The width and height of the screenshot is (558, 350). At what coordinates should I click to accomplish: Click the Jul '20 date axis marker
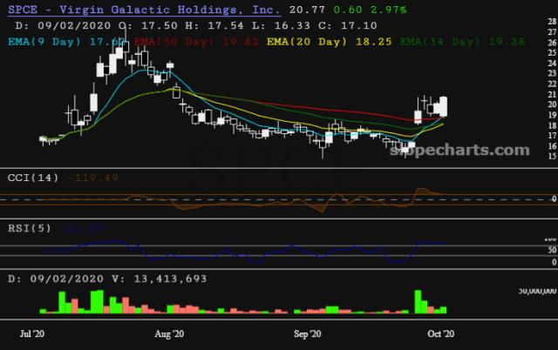tap(32, 333)
